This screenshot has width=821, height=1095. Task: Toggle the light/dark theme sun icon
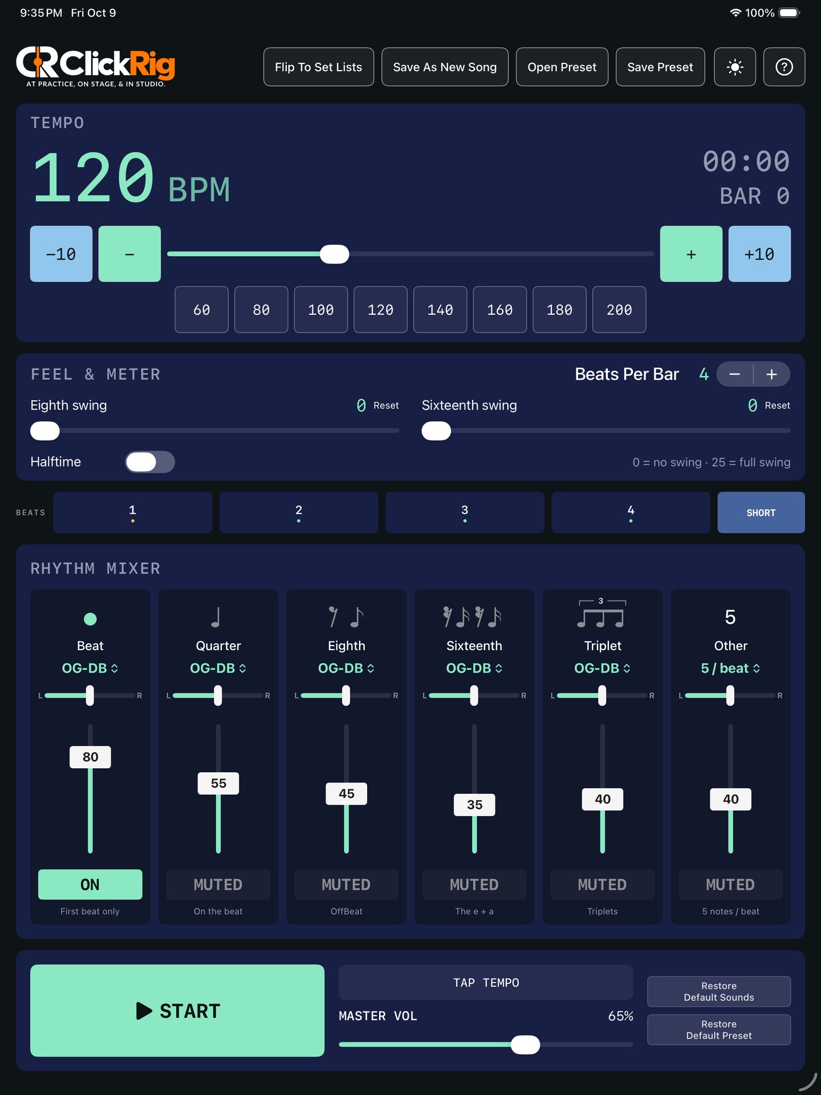pos(735,67)
